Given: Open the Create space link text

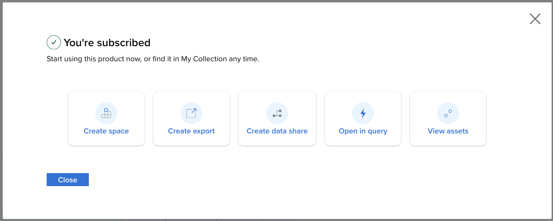Looking at the screenshot, I should click(x=106, y=131).
